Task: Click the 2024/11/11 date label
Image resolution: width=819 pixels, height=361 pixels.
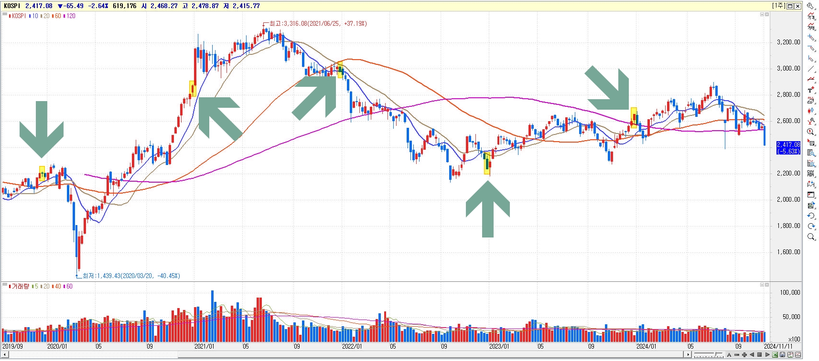Action: pyautogui.click(x=778, y=346)
